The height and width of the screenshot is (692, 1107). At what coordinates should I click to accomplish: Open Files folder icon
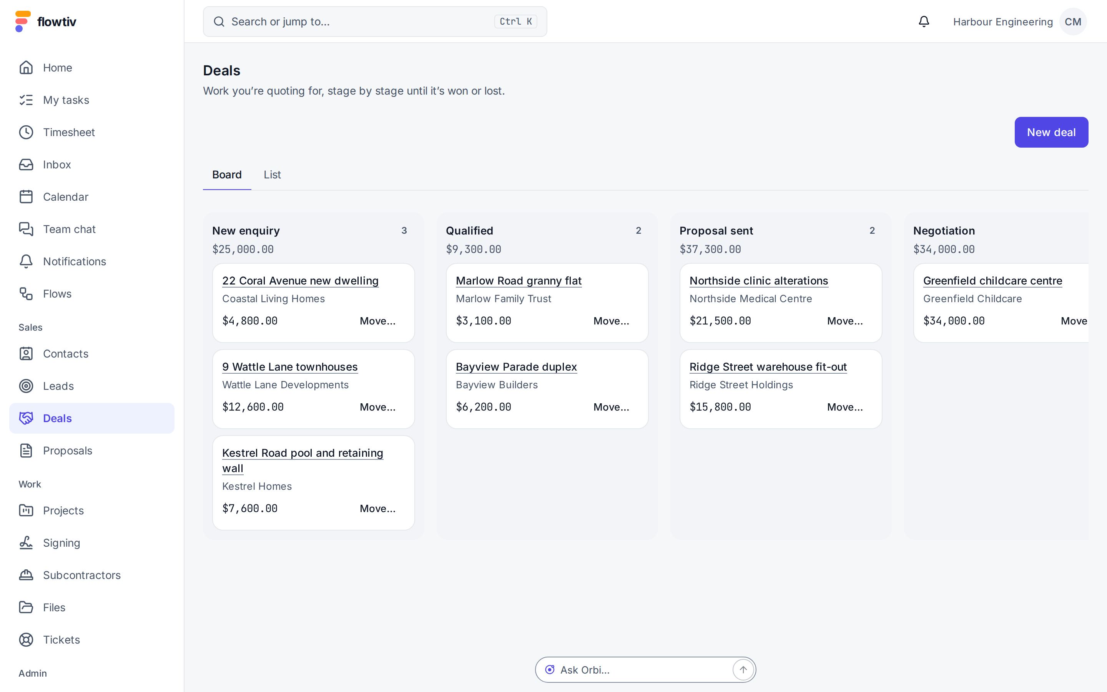pos(26,607)
